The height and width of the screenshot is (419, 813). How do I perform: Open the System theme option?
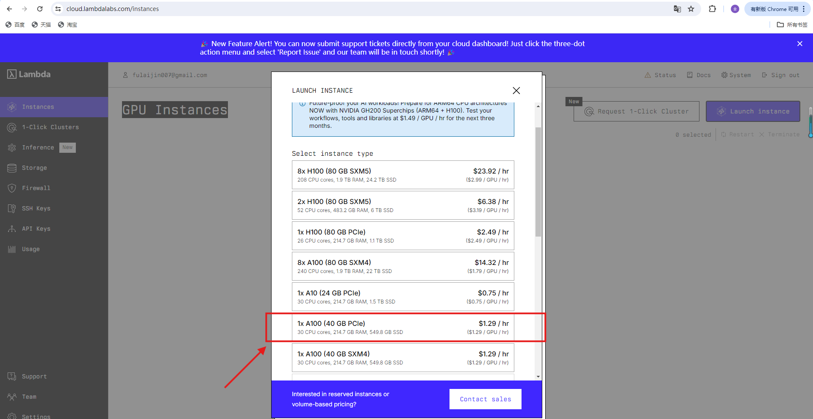tap(736, 75)
